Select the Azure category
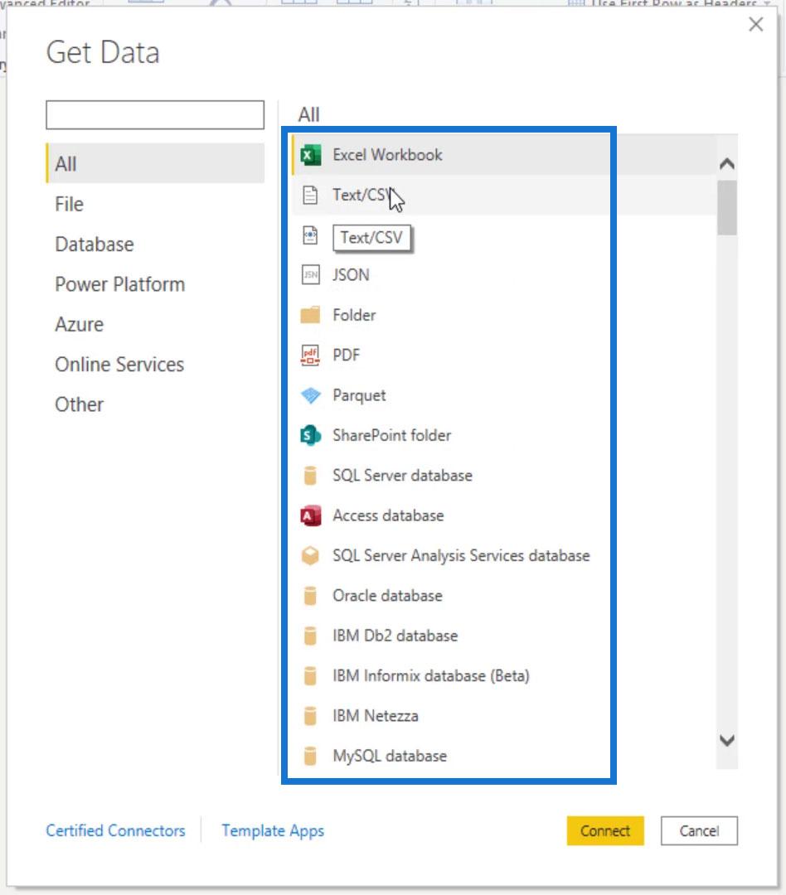Screen dimensions: 786x895 click(x=80, y=324)
